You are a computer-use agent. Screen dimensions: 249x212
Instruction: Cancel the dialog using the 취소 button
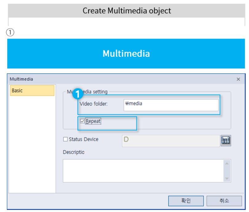click(x=224, y=201)
